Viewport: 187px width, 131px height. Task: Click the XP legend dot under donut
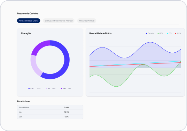click(47, 88)
